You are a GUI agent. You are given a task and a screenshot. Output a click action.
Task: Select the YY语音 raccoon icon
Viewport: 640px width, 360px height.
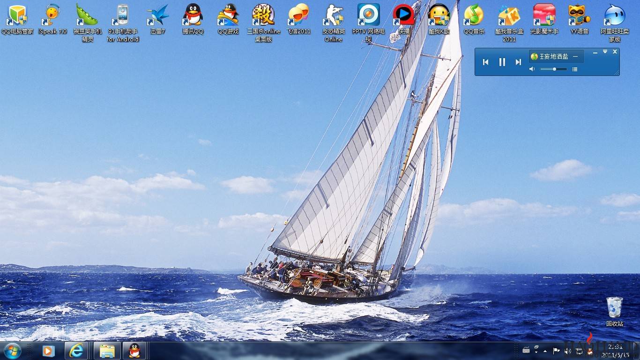click(580, 20)
